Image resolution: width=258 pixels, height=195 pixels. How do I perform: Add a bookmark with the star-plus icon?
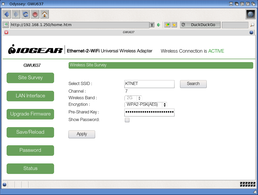tap(167, 25)
